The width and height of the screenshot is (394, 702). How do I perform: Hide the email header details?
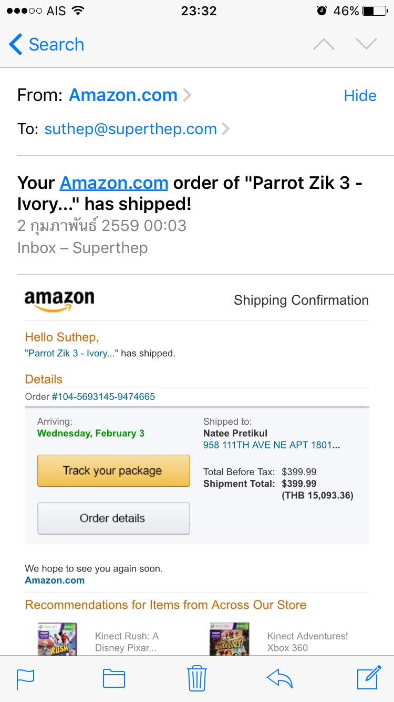(x=360, y=95)
